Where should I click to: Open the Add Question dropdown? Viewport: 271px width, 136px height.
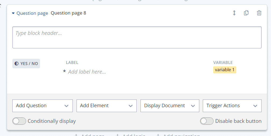click(x=42, y=106)
